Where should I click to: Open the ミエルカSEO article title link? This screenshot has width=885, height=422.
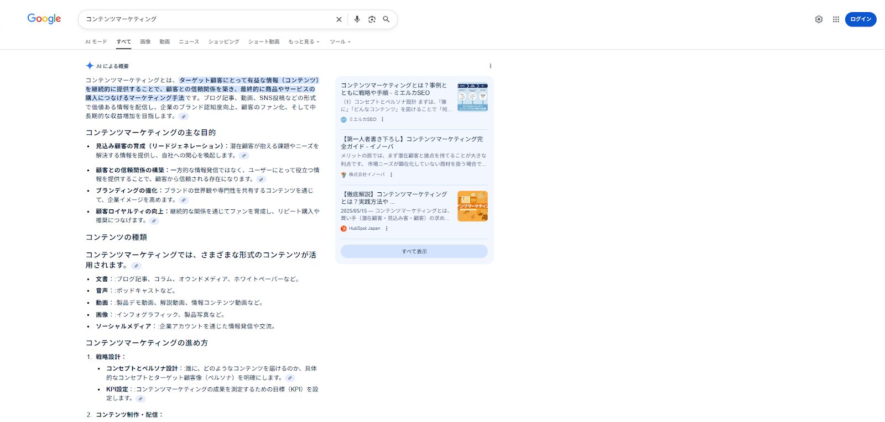click(393, 89)
